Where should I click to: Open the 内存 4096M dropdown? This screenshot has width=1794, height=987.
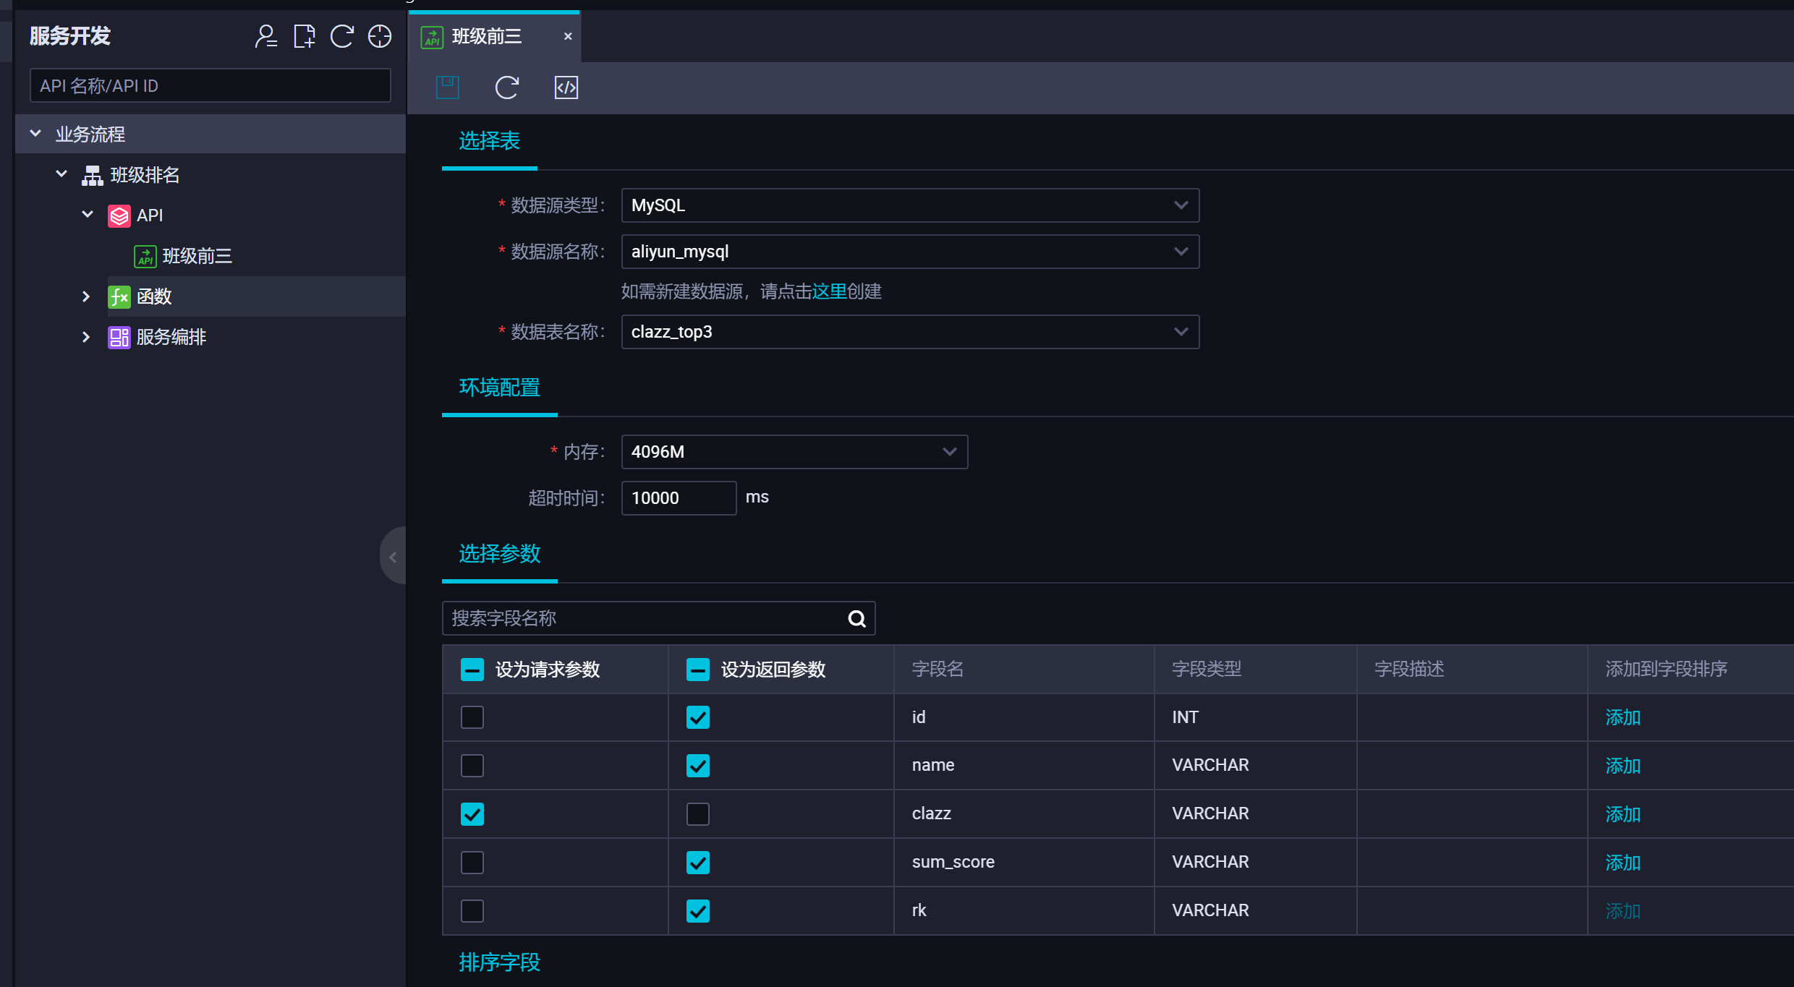(x=794, y=452)
